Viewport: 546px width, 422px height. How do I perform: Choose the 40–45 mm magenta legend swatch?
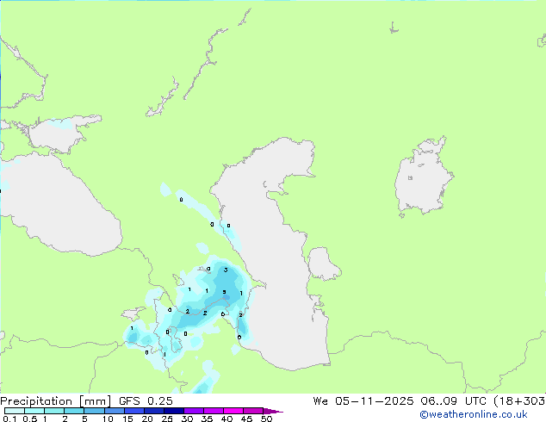[233, 411]
